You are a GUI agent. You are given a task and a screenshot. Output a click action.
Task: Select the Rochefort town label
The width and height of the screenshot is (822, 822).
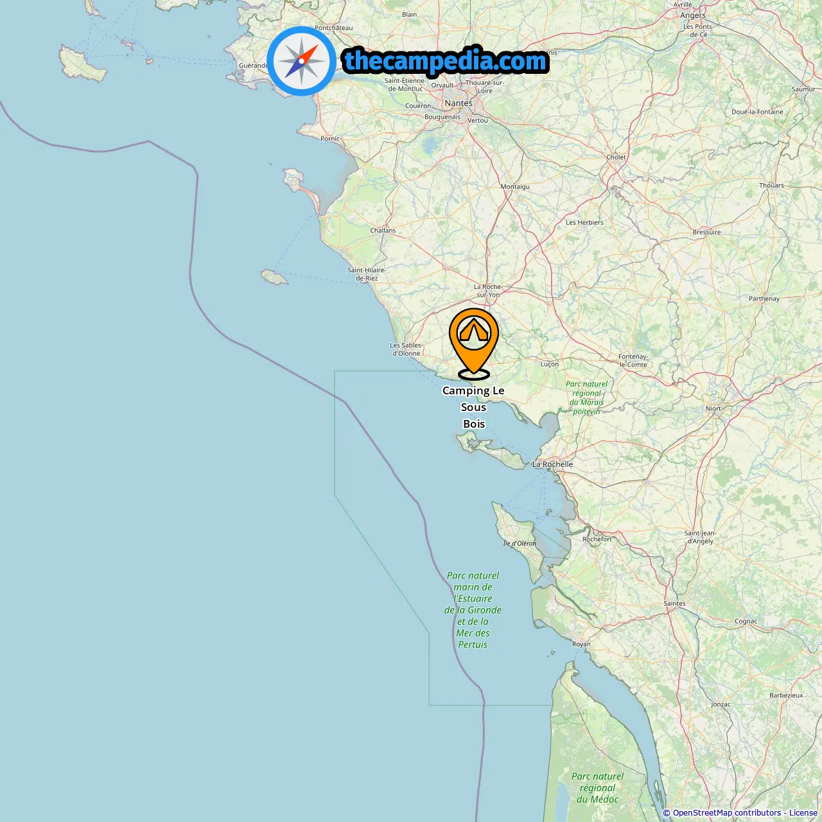(597, 539)
